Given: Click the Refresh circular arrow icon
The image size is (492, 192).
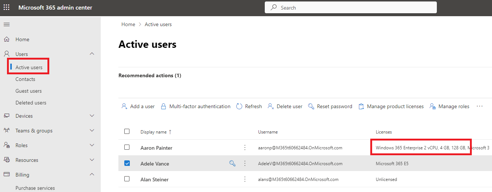Looking at the screenshot, I should click(239, 106).
